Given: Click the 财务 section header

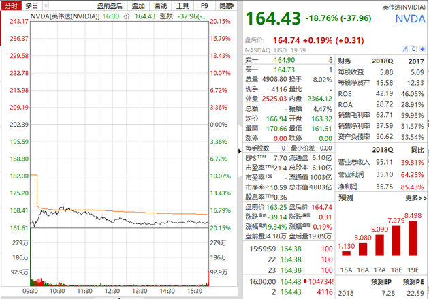Looking at the screenshot, I should [345, 61].
